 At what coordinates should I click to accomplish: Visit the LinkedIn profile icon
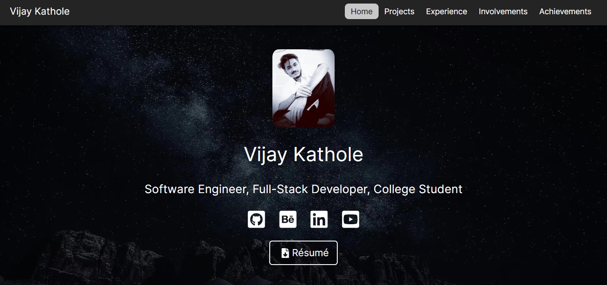pyautogui.click(x=319, y=219)
